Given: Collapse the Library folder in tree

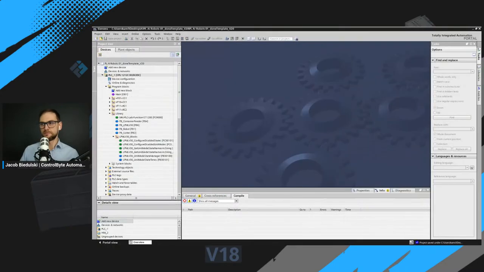Looking at the screenshot, I should [110, 113].
